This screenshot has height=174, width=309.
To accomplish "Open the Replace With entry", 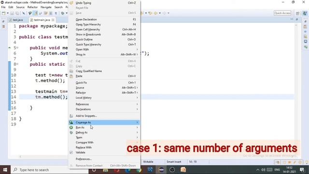I will click(104, 147).
